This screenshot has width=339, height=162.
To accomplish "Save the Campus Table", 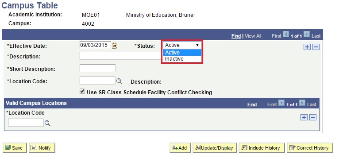I will (x=15, y=148).
